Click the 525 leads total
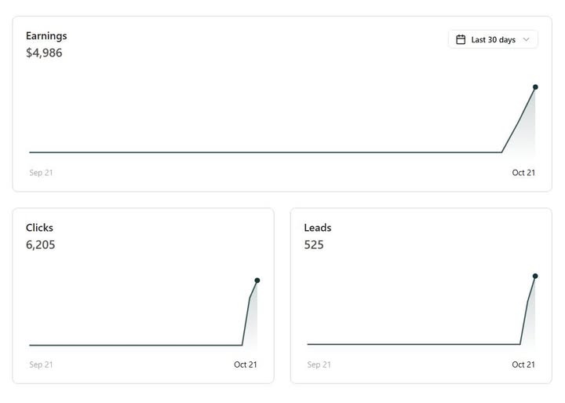565x403 pixels. [x=314, y=244]
